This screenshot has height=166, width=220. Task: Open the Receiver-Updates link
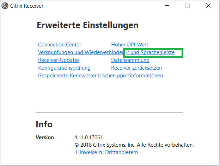59,60
